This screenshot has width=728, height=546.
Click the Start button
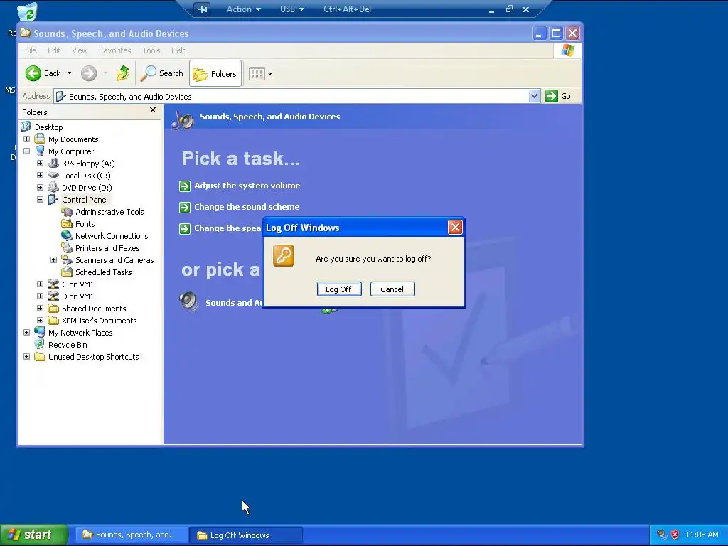coord(34,535)
